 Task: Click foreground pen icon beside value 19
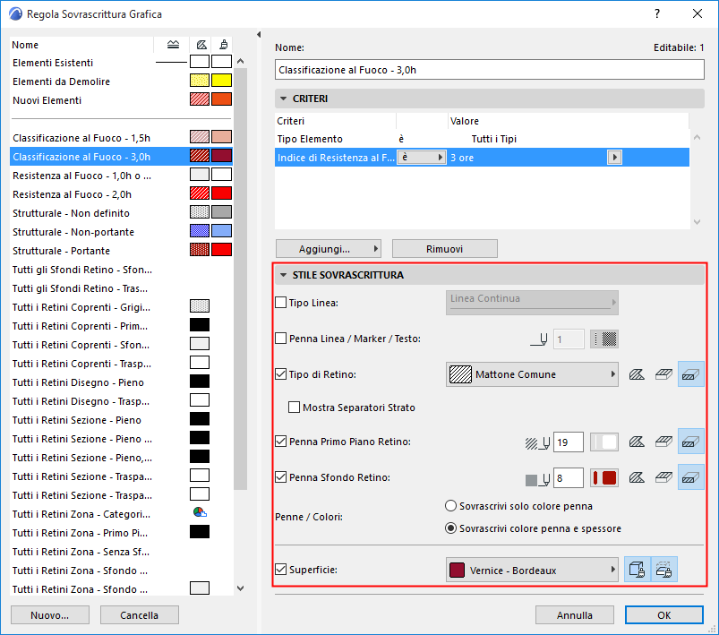pyautogui.click(x=537, y=442)
